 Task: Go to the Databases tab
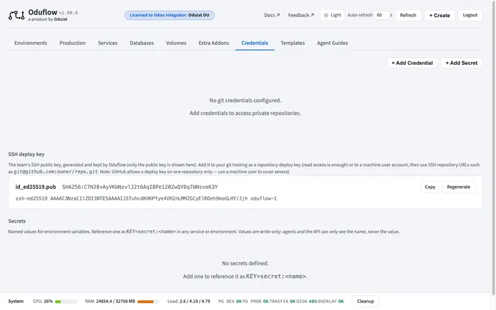tap(142, 43)
